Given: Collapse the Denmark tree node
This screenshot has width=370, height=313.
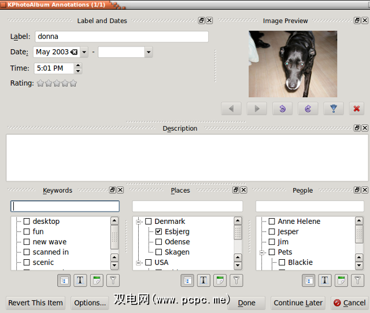Looking at the screenshot, I should tap(139, 221).
